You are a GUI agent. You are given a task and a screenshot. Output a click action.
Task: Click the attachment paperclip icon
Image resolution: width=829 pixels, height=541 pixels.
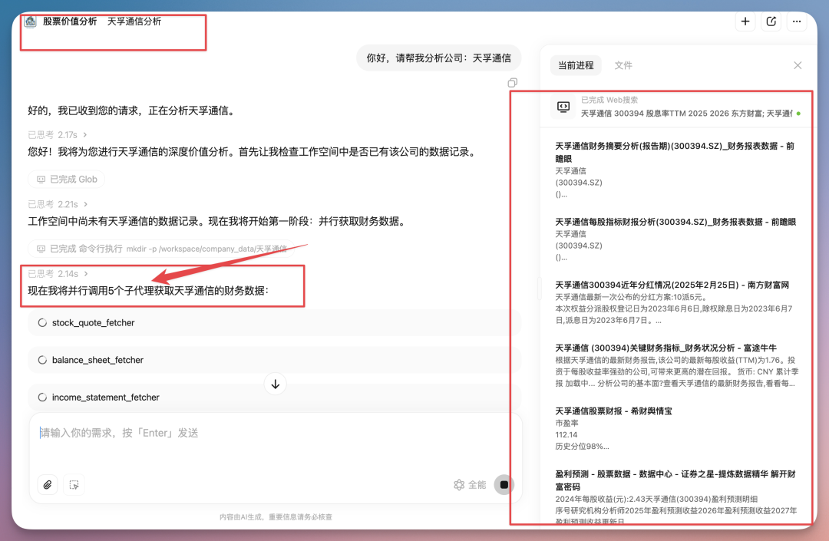(x=47, y=484)
